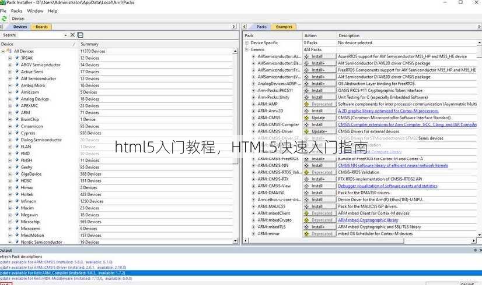Viewport: 482px width, 285px height.
Task: Select the Maxim device row
Action: point(27,208)
